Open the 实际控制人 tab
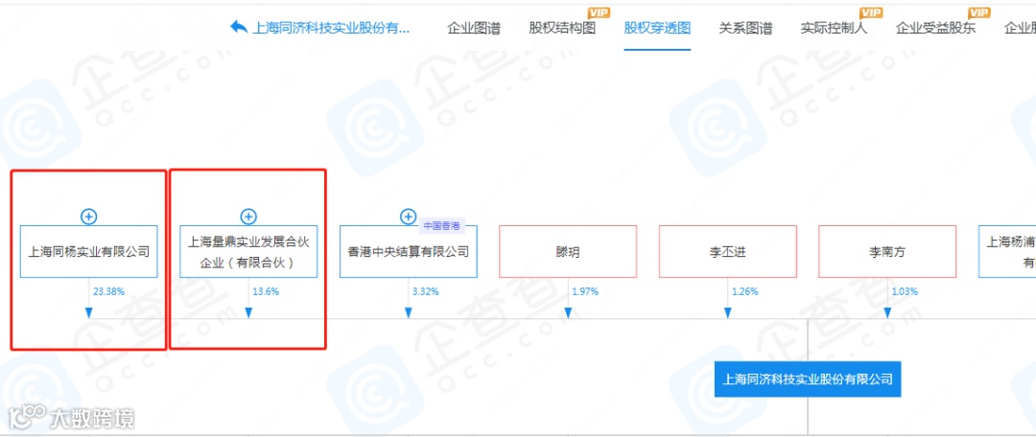 click(834, 29)
